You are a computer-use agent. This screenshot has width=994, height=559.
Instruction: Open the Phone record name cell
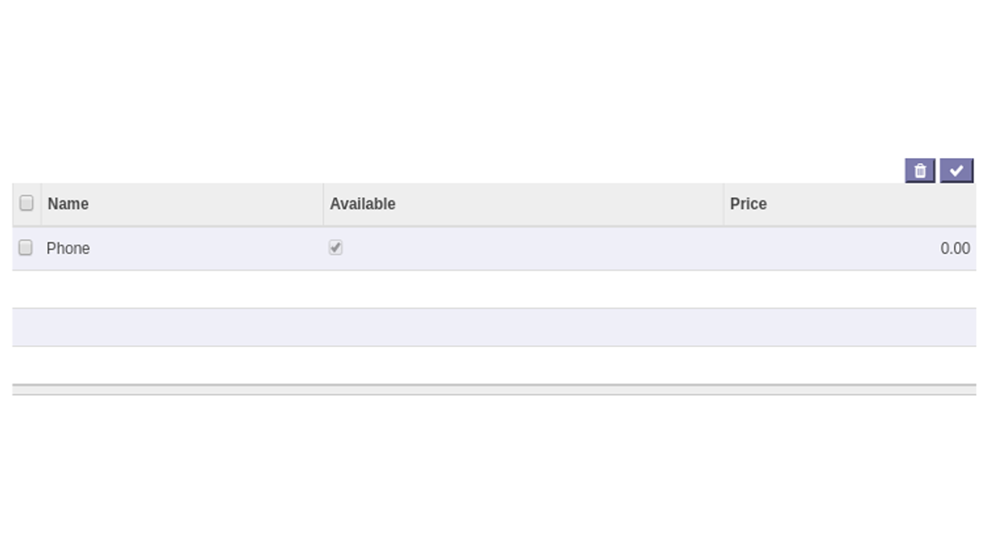pyautogui.click(x=68, y=248)
